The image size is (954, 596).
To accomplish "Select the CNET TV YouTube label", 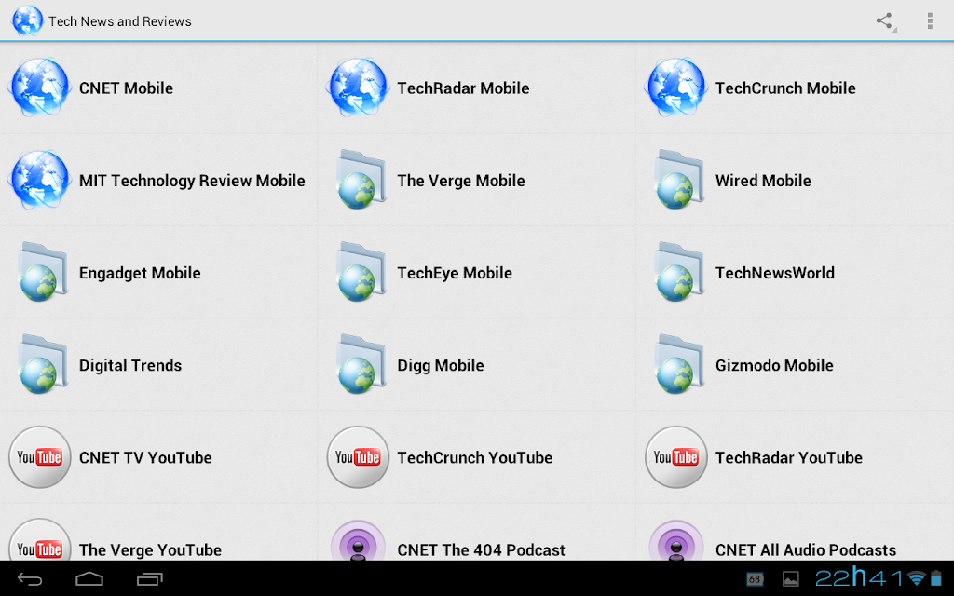I will click(x=145, y=458).
